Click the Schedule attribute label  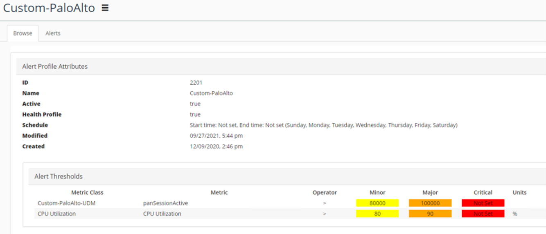pos(35,125)
